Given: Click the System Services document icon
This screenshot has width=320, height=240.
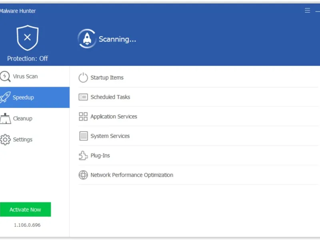Looking at the screenshot, I should 83,136.
